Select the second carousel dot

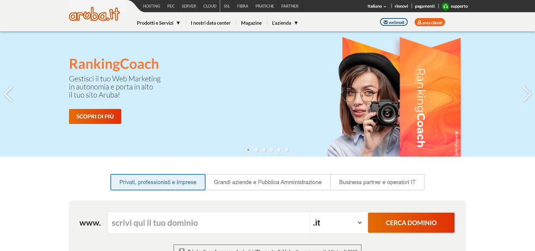pyautogui.click(x=256, y=150)
